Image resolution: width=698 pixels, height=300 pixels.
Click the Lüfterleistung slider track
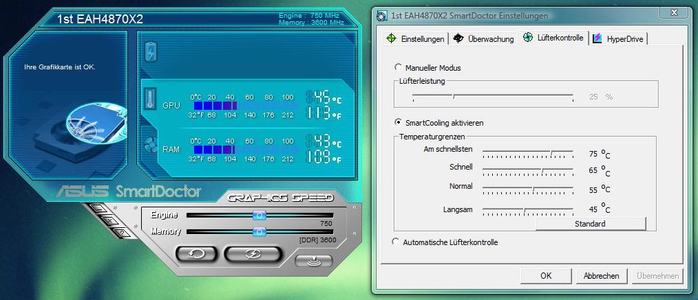click(493, 97)
